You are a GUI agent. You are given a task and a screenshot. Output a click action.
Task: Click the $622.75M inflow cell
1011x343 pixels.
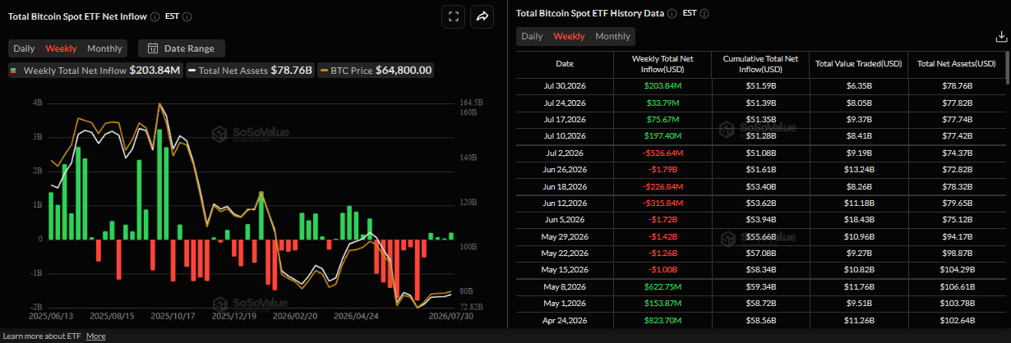[662, 286]
